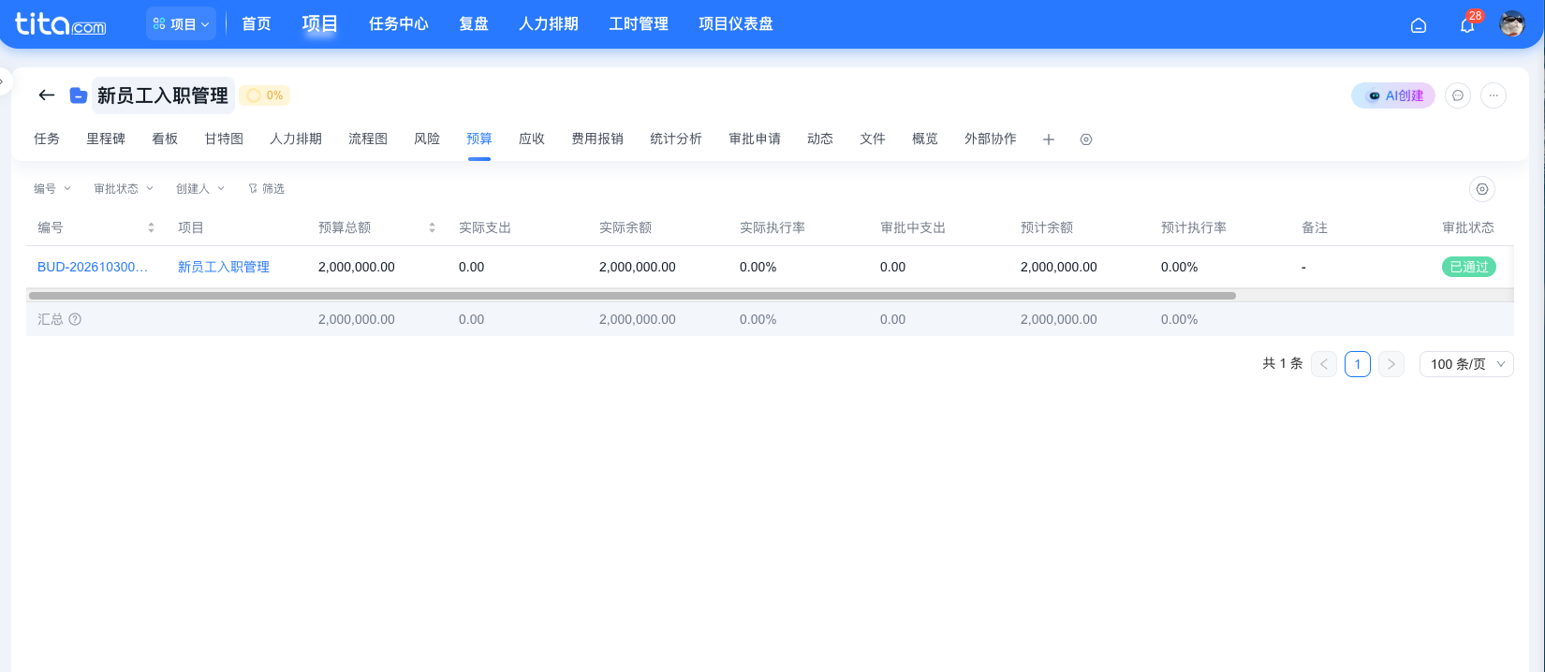Screen dimensions: 1545x672
Task: Sort by 编号 column sort arrows
Action: (151, 227)
